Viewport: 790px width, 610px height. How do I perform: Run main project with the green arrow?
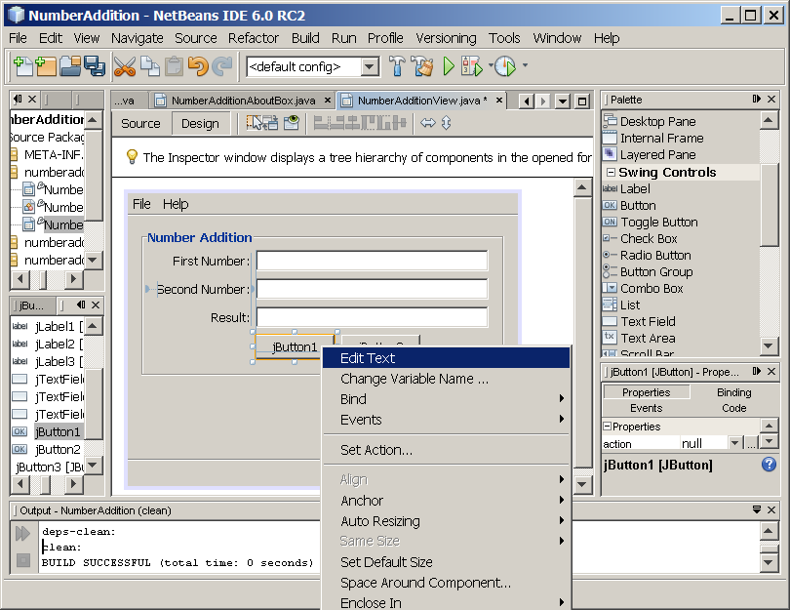click(448, 66)
